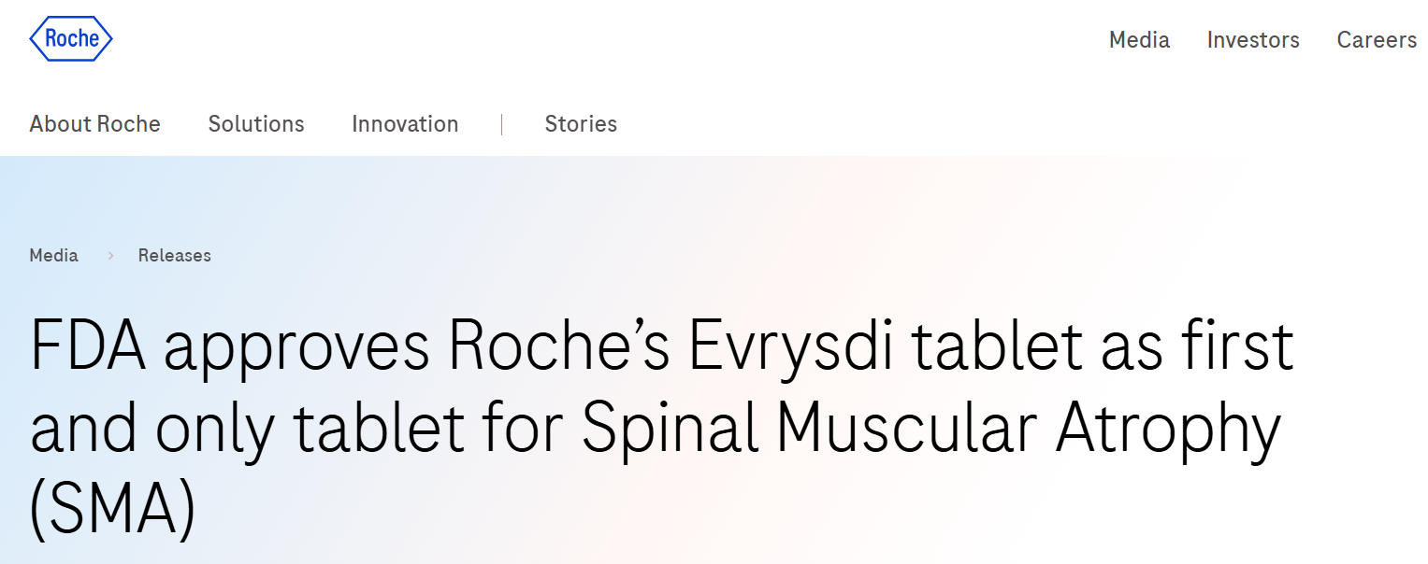Screen dimensions: 1428x564
Task: Open the Solutions menu item
Action: (x=256, y=124)
